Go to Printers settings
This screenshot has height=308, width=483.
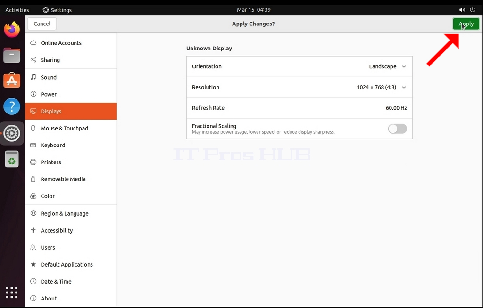click(71, 162)
